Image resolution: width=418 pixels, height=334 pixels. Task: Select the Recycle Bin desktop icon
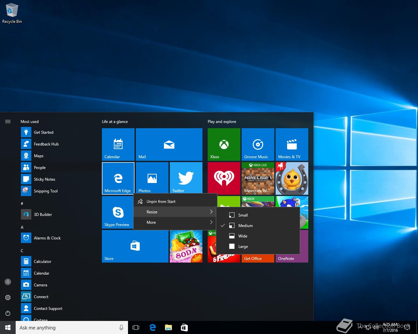[12, 14]
